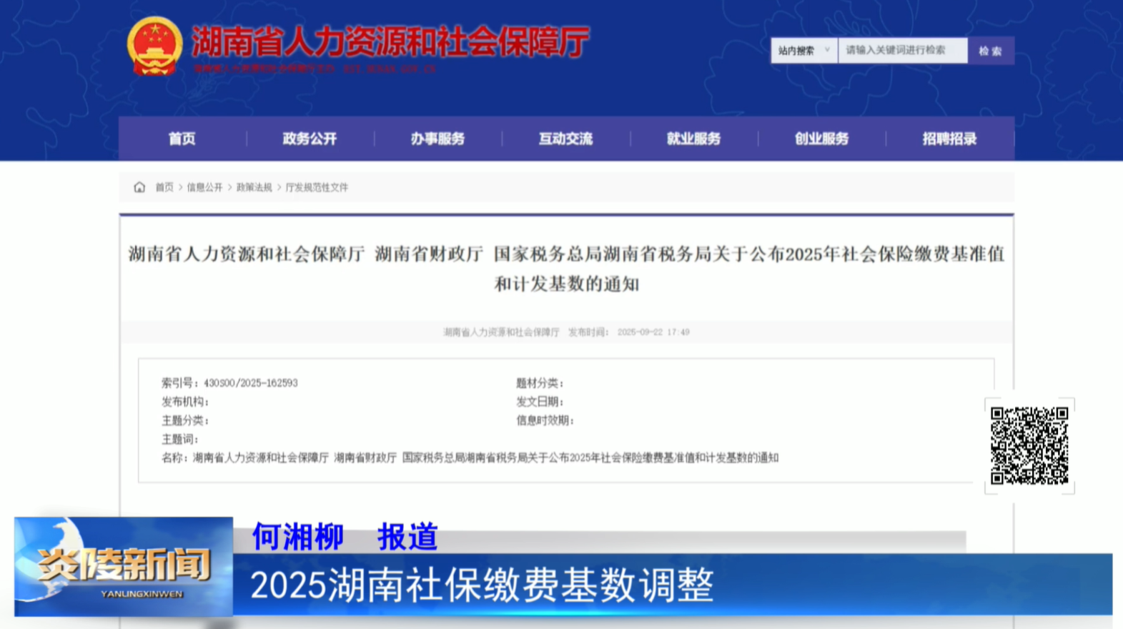1123x629 pixels.
Task: Go to 首页 in breadcrumb
Action: [x=164, y=187]
